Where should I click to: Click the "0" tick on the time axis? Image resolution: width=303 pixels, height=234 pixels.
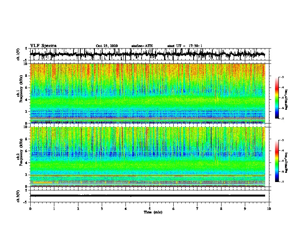click(x=30, y=209)
